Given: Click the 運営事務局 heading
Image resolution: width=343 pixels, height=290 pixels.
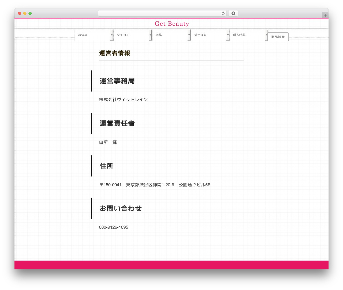Looking at the screenshot, I should point(117,81).
